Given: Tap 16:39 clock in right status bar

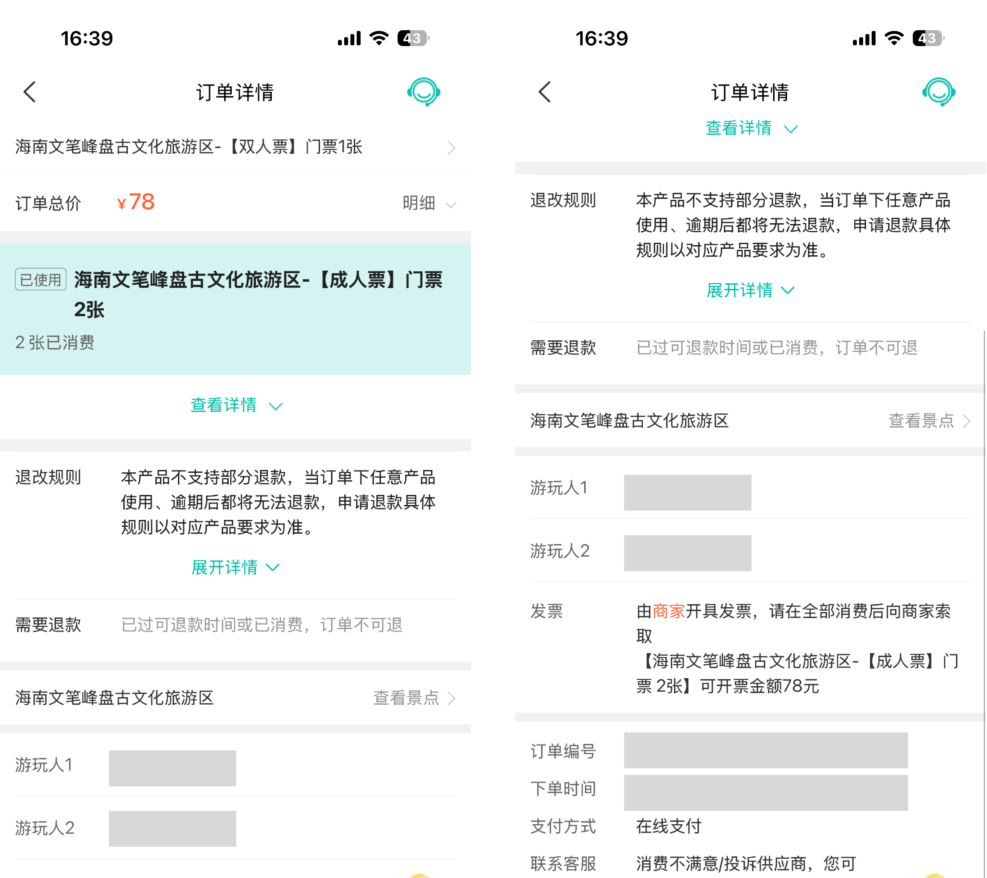Looking at the screenshot, I should click(602, 39).
